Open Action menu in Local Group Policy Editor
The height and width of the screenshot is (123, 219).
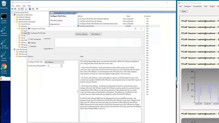(18, 6)
